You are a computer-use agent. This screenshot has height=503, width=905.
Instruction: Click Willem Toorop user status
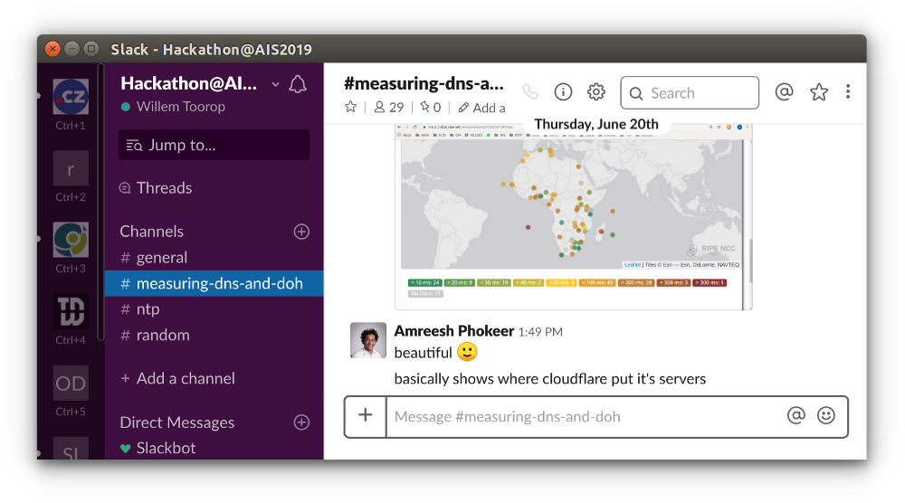pos(173,107)
